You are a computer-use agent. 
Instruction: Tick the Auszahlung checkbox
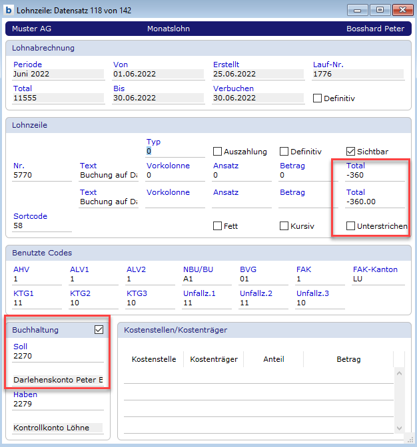[217, 152]
